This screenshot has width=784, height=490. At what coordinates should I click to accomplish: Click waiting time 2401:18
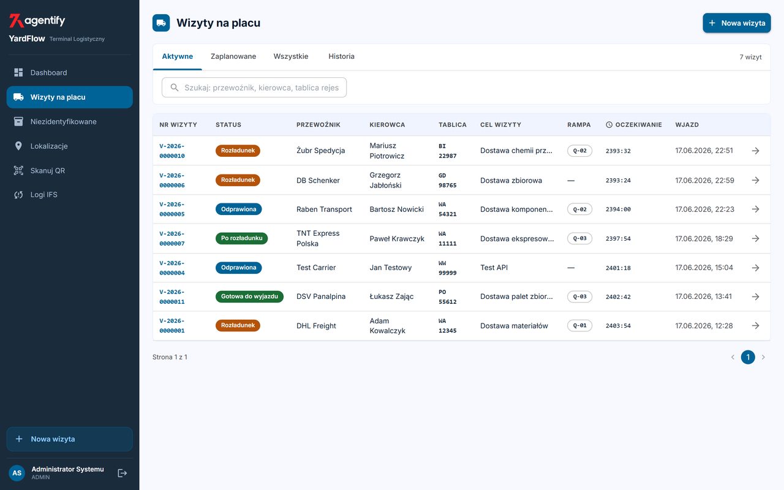(x=618, y=268)
